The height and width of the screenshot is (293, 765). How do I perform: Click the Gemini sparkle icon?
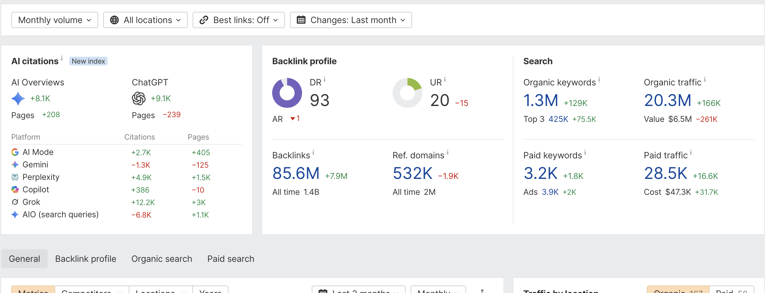[15, 165]
